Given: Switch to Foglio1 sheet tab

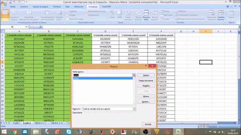Looking at the screenshot, I should [16, 123].
